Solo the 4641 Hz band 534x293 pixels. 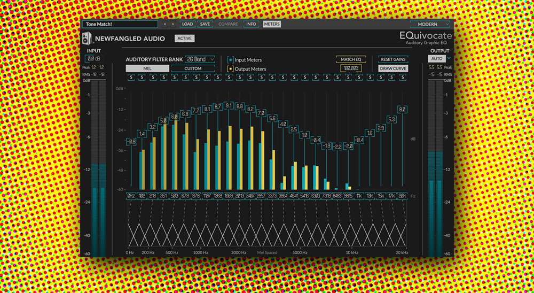pos(294,78)
